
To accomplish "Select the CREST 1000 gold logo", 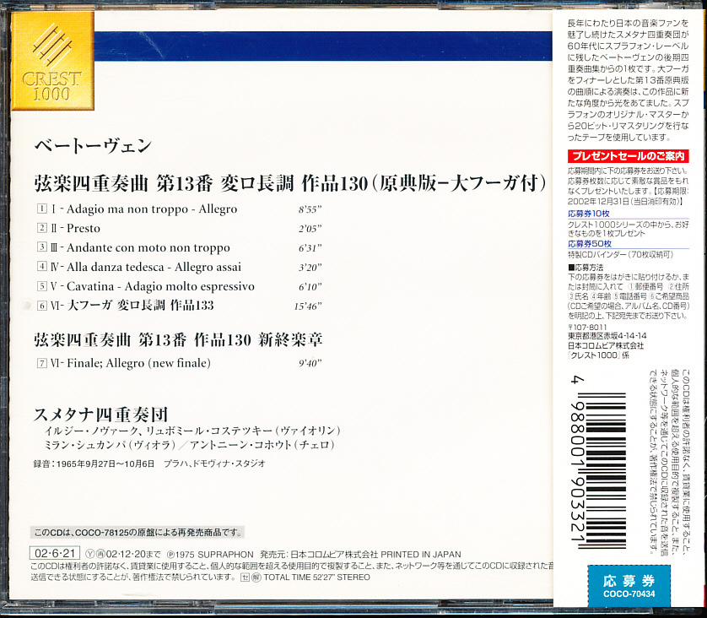I will tap(53, 62).
